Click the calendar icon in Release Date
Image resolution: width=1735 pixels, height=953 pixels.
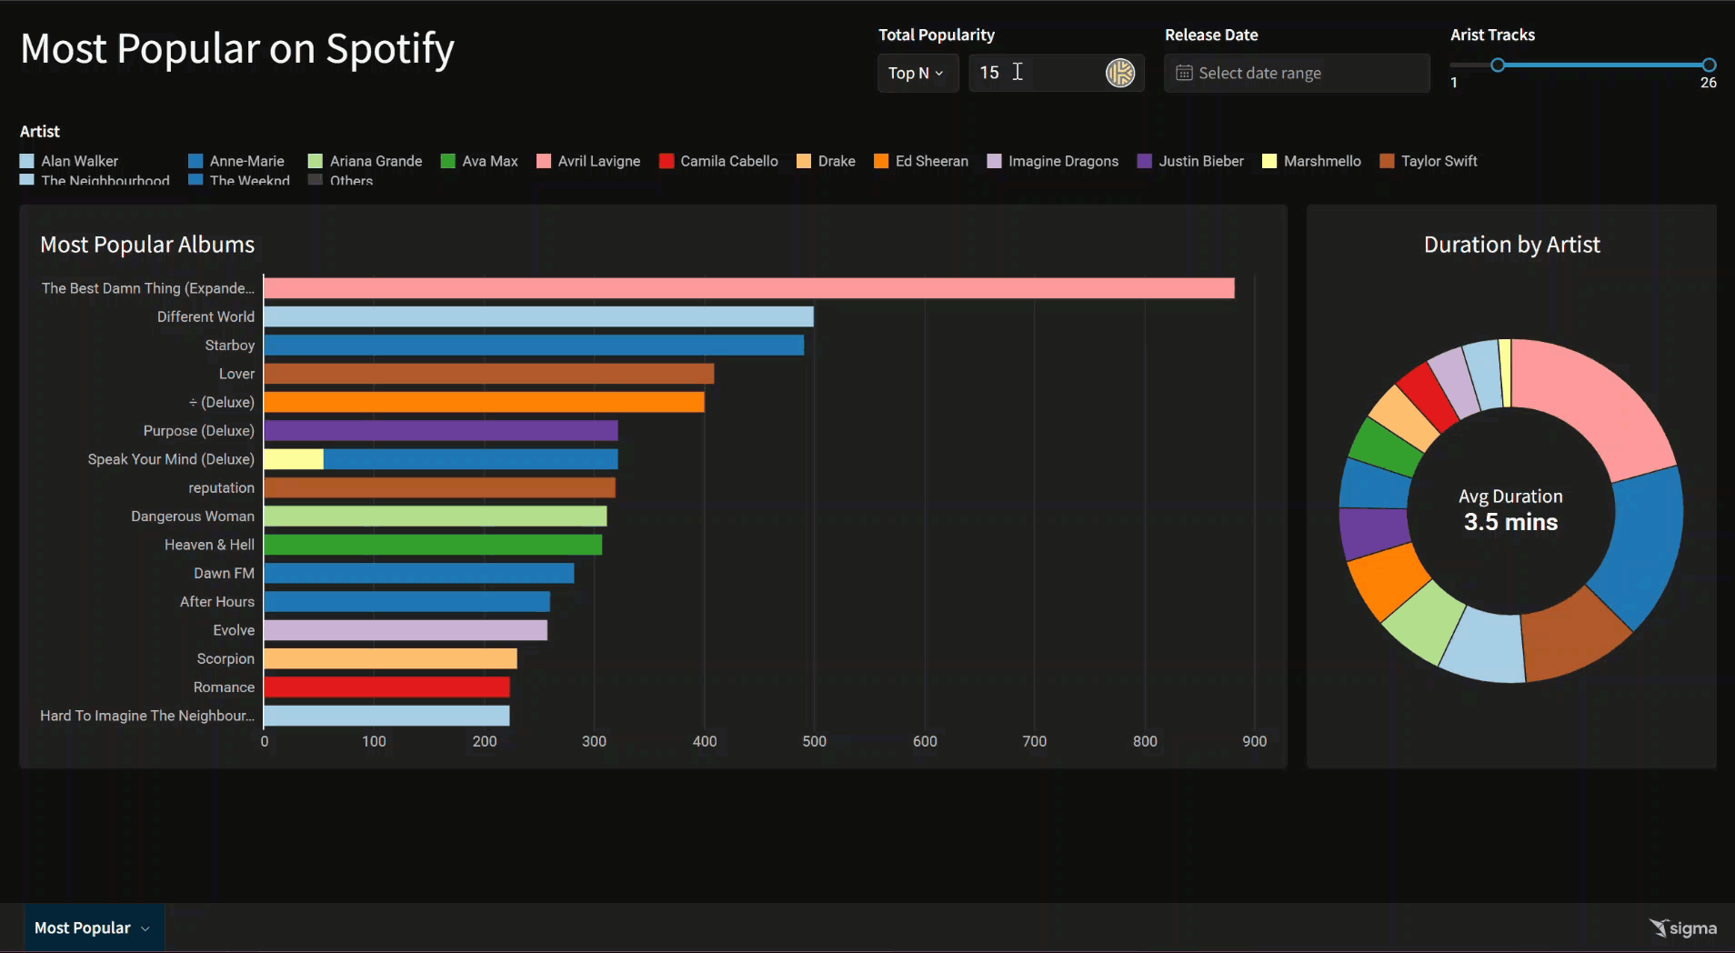[1183, 73]
